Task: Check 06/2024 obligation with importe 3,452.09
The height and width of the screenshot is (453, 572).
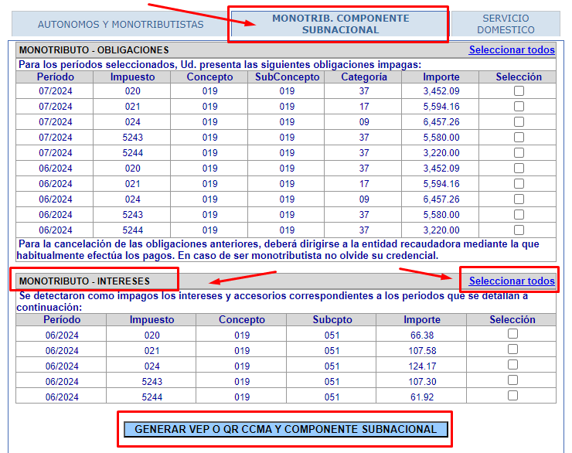Action: [x=519, y=169]
